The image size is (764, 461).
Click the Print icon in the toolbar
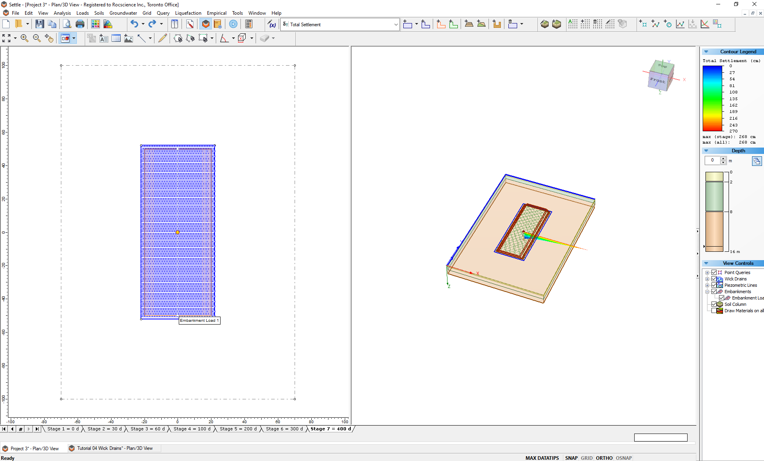click(x=80, y=24)
